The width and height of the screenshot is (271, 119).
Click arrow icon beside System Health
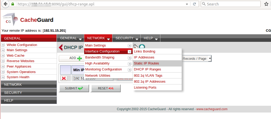[3, 77]
